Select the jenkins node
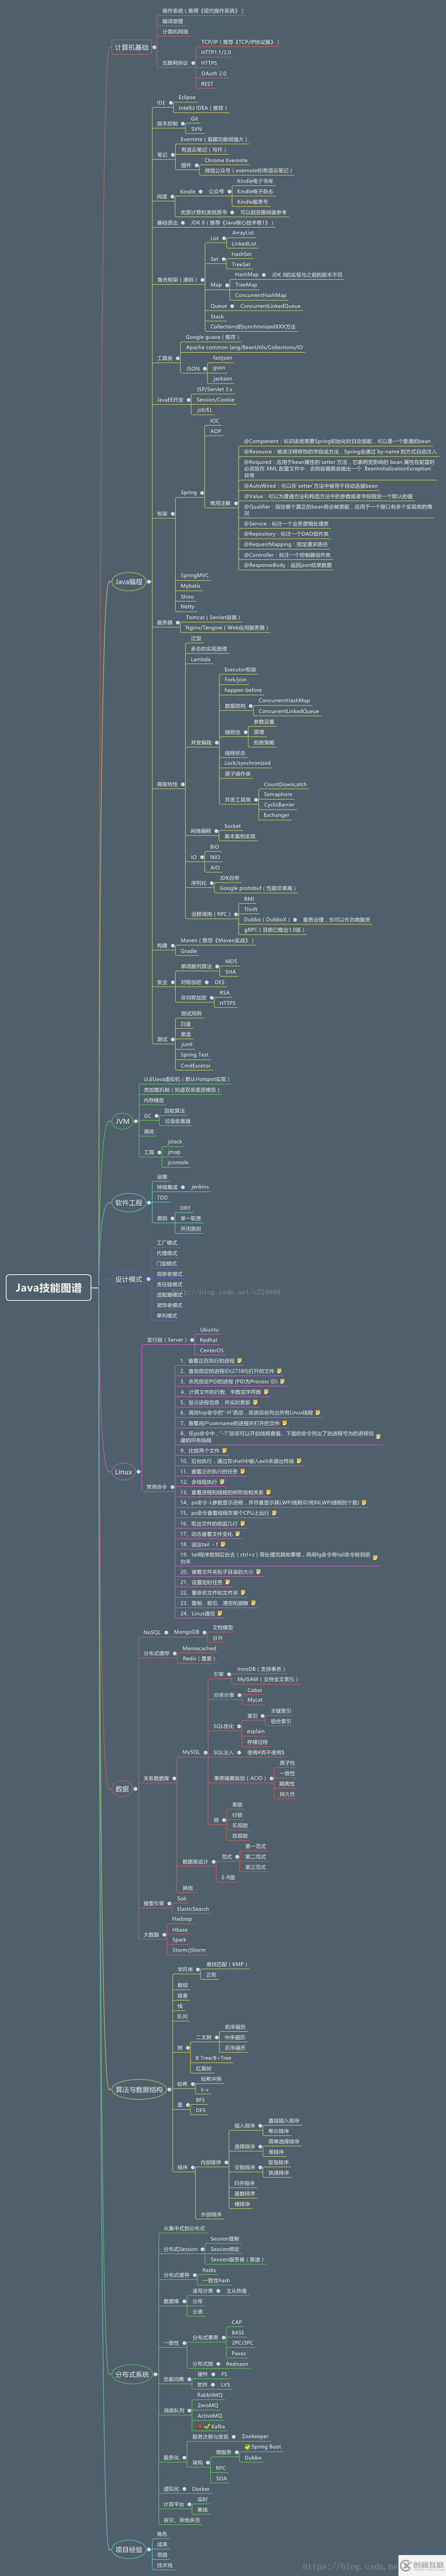 (x=201, y=1187)
